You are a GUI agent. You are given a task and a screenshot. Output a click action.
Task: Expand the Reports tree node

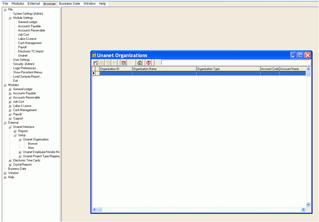pyautogui.click(x=15, y=131)
